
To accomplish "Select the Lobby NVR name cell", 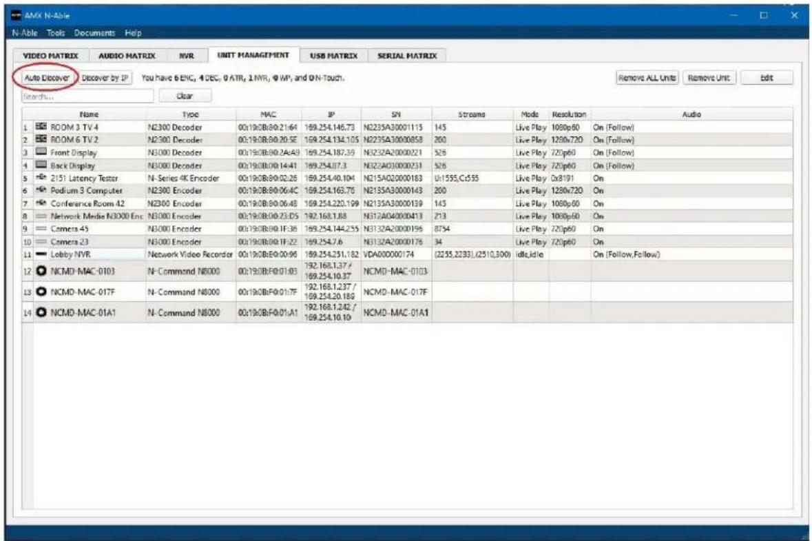I will click(x=90, y=254).
